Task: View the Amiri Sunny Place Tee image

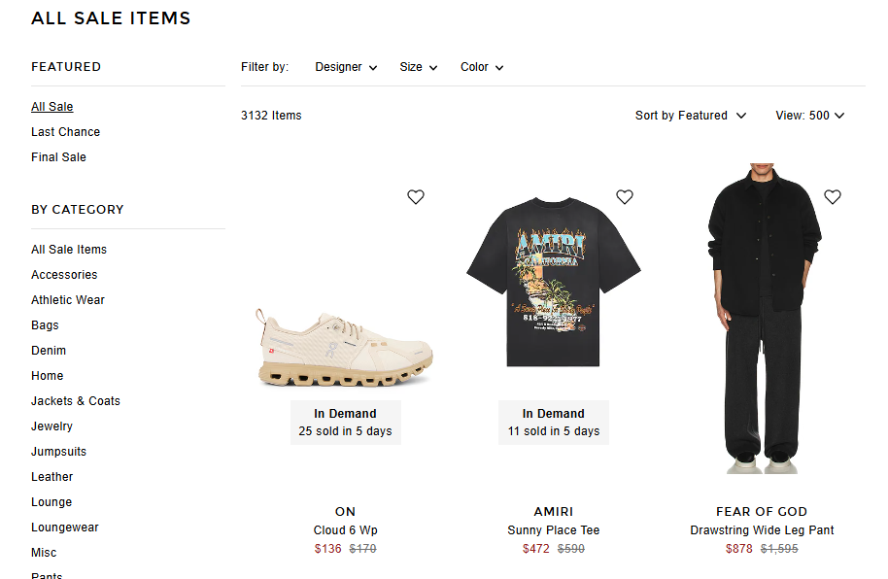Action: pos(554,282)
